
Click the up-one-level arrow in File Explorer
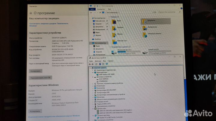pos(100,13)
